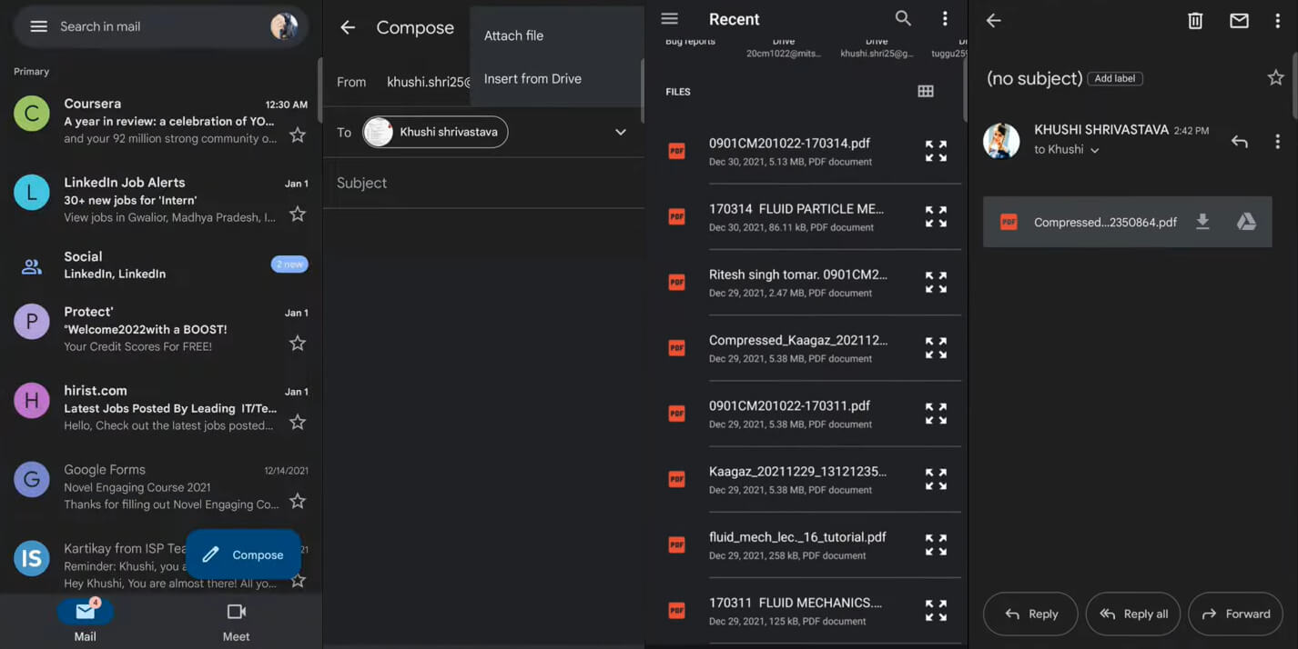1298x649 pixels.
Task: Go back from the (no subject) email
Action: 994,20
